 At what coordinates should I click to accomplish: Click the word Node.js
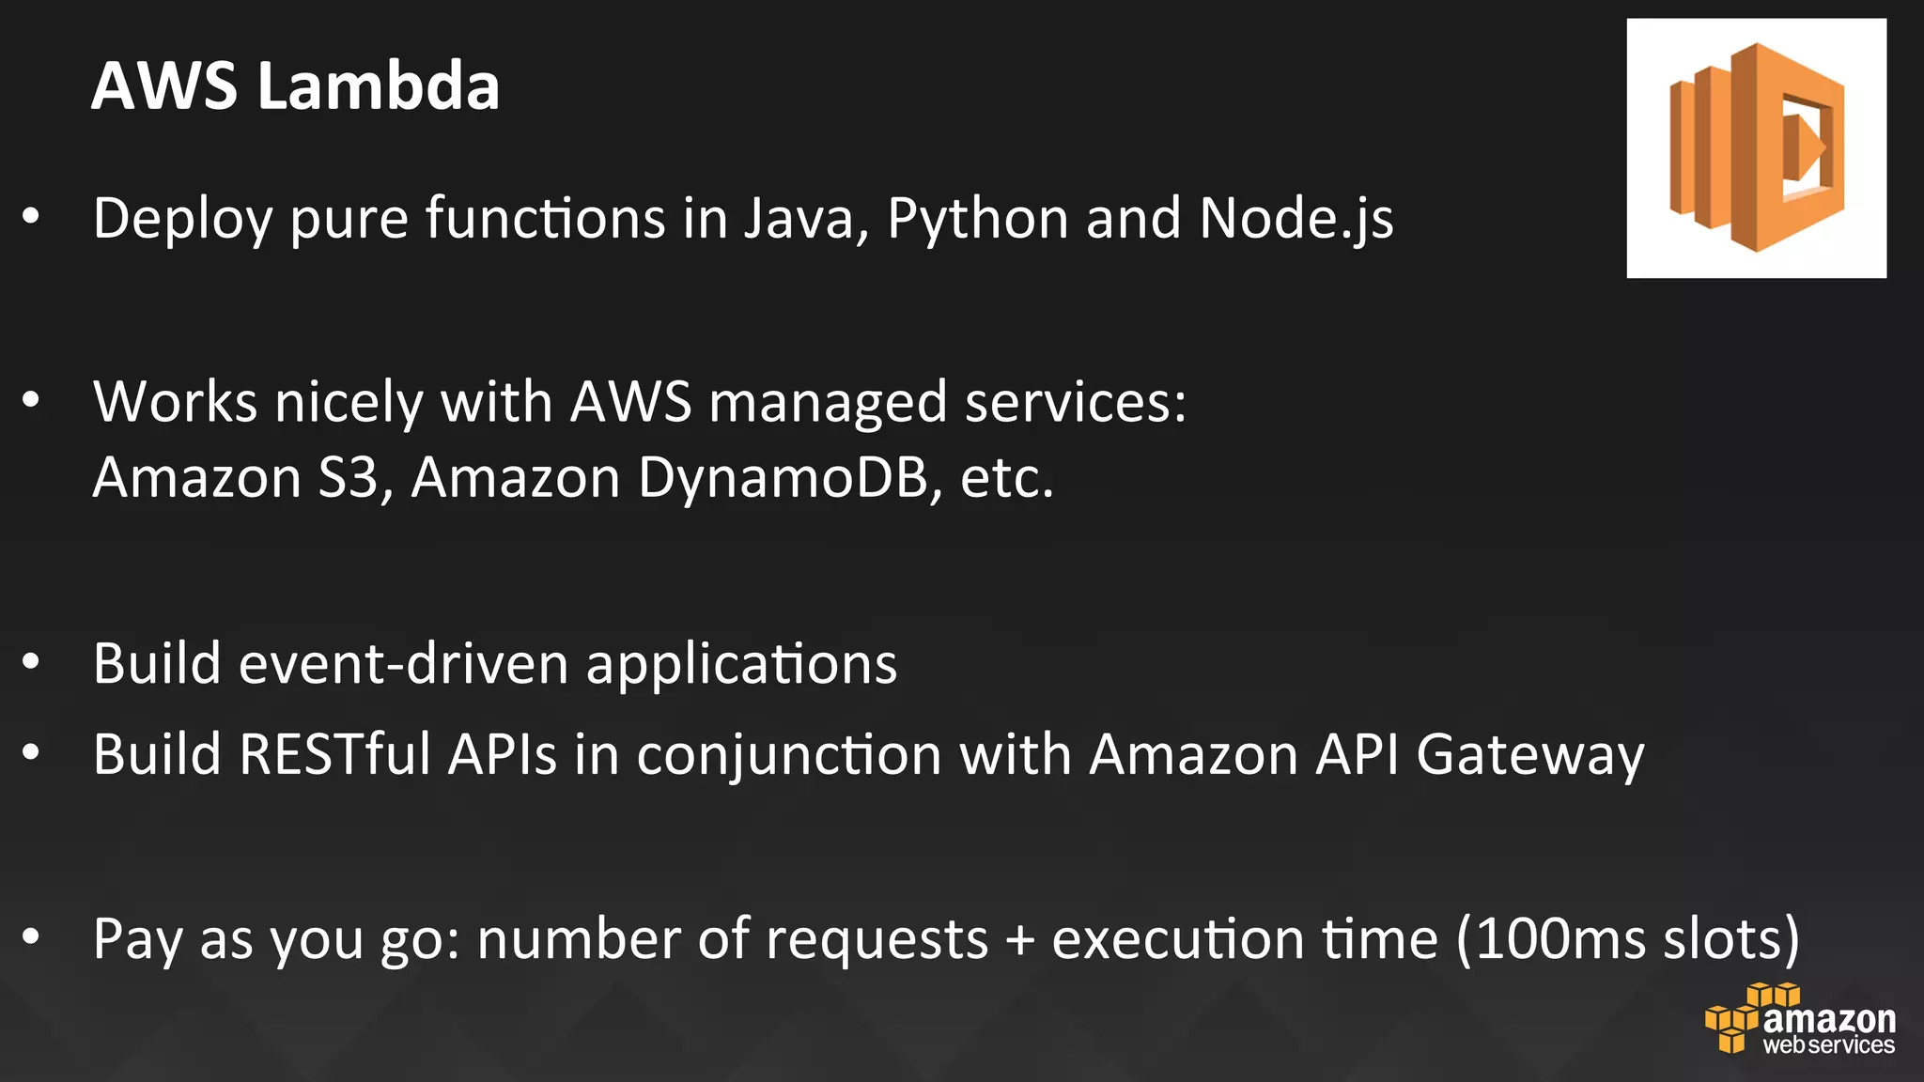(x=1296, y=219)
